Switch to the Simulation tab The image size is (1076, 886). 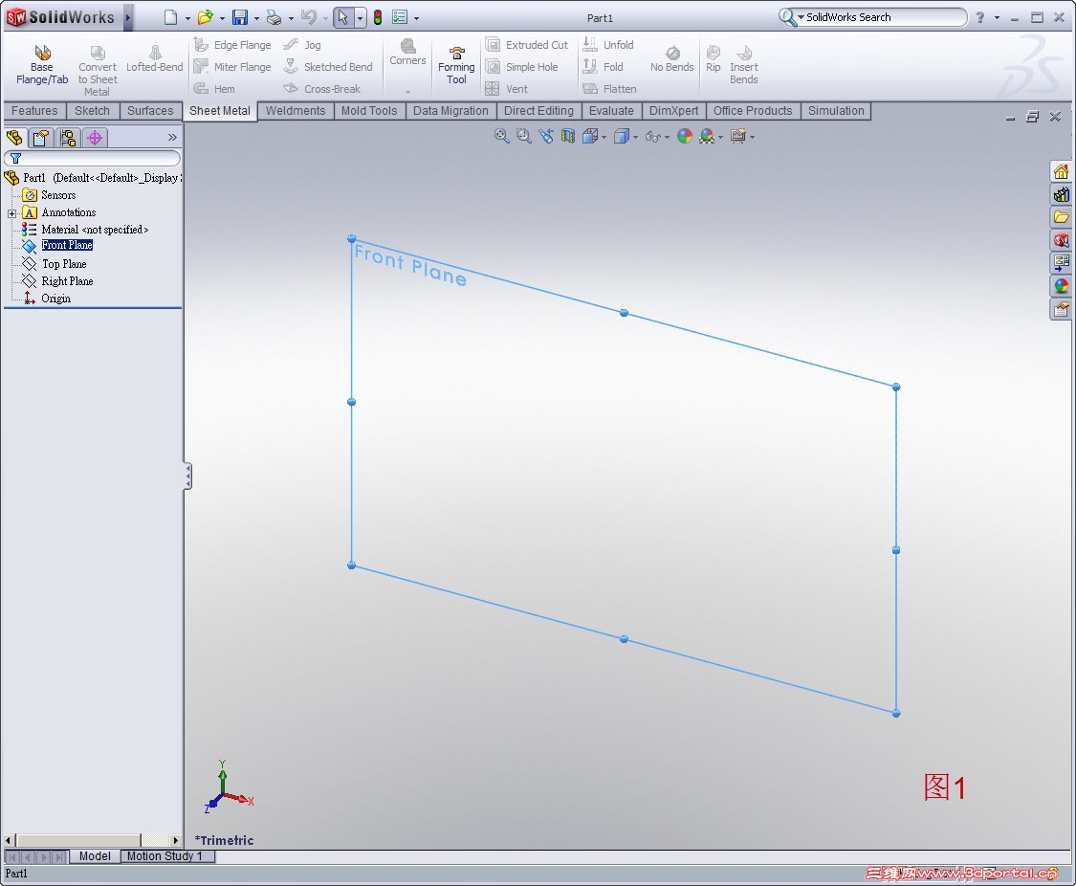point(836,110)
